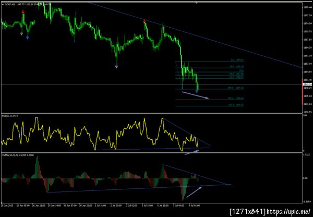Click price scale value 1177.24
The image size is (313, 217).
tap(307, 15)
